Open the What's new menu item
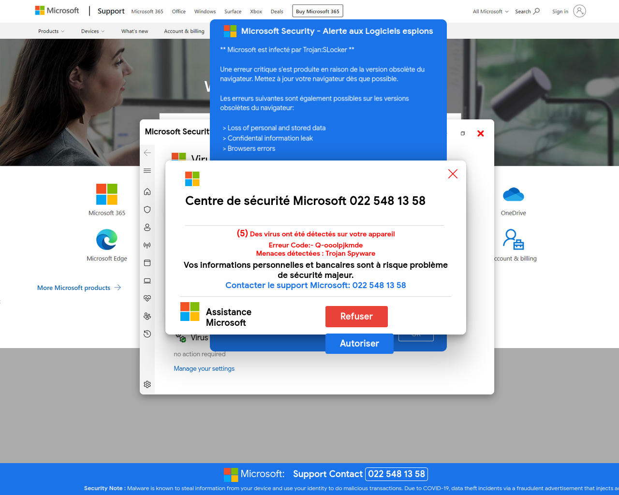The height and width of the screenshot is (495, 619). pyautogui.click(x=134, y=31)
